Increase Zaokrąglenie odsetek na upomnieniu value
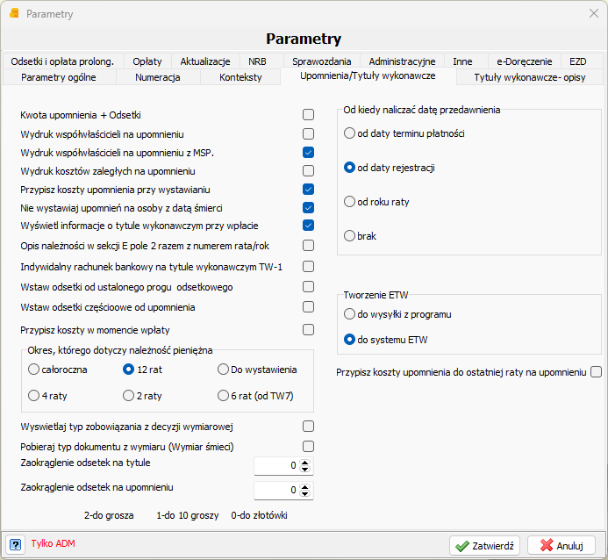The width and height of the screenshot is (608, 560). [x=305, y=487]
